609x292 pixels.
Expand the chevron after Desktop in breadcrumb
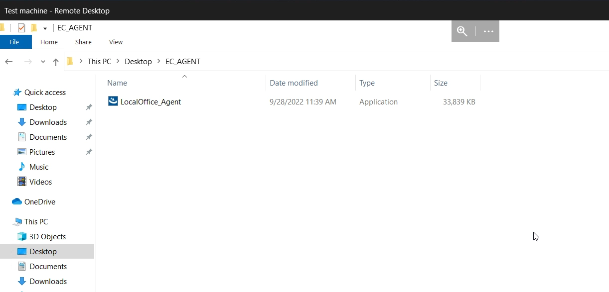159,61
